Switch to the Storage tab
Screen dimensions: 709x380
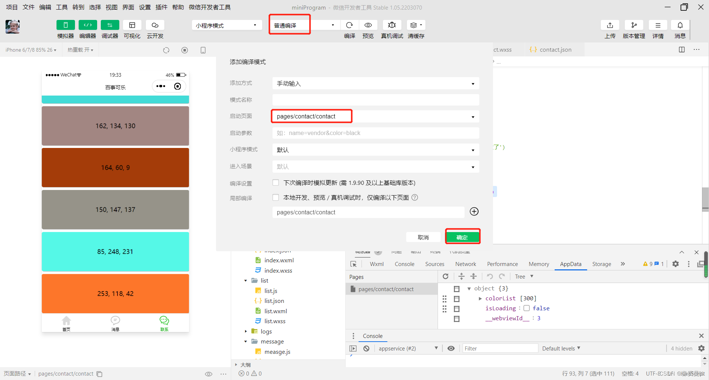[602, 264]
